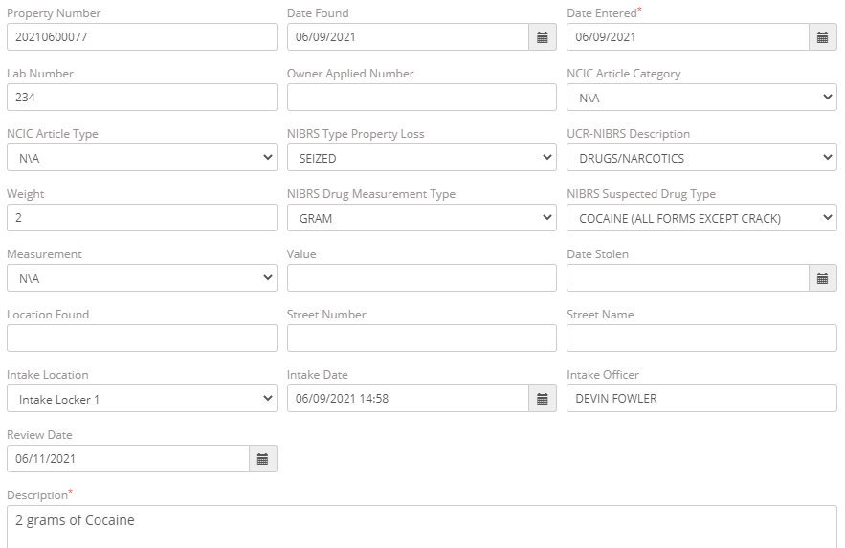This screenshot has height=548, width=845.
Task: Open NIBRS Suspected Drug Type dropdown
Action: (x=701, y=218)
